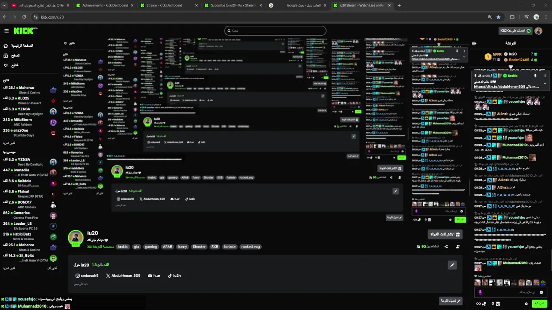552x310 pixels.
Task: Click the Gifted Subscriptions button
Action: tap(445, 234)
